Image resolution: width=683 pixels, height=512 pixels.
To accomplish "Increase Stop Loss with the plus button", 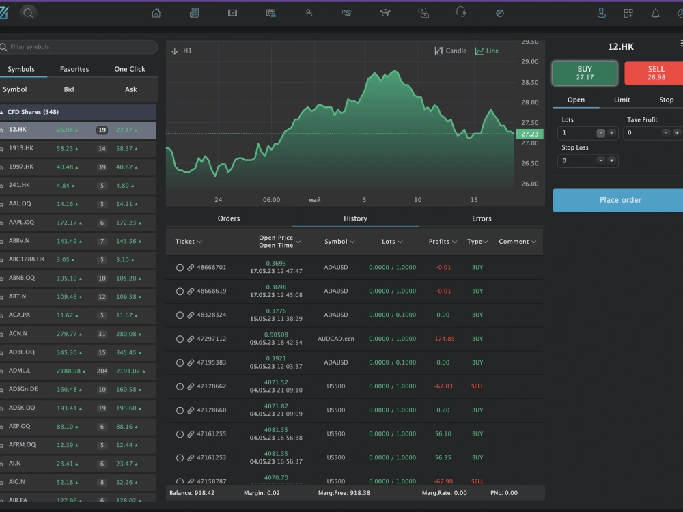I will click(611, 161).
